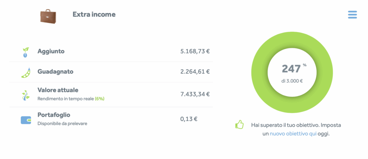368x159 pixels.
Task: Click the green thumbs-up icon
Action: [239, 125]
